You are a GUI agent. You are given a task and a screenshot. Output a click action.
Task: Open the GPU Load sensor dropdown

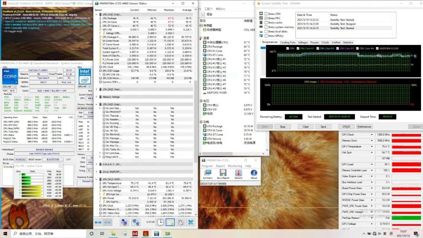coord(372,164)
